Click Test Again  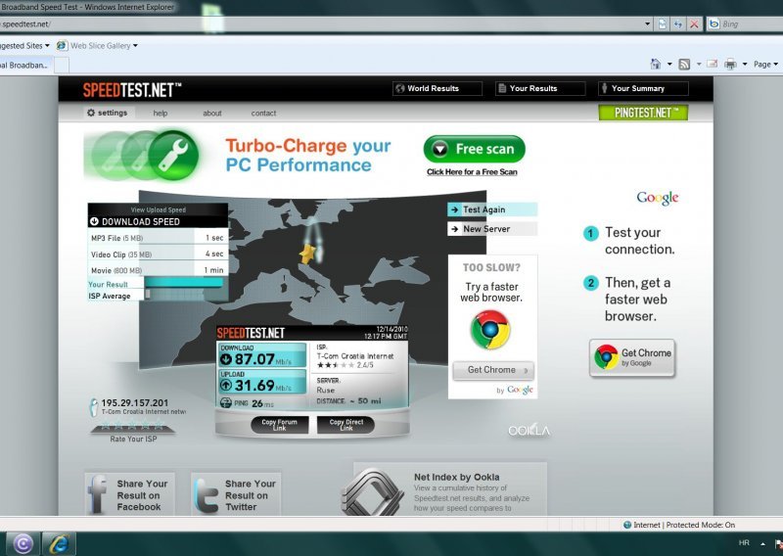492,209
